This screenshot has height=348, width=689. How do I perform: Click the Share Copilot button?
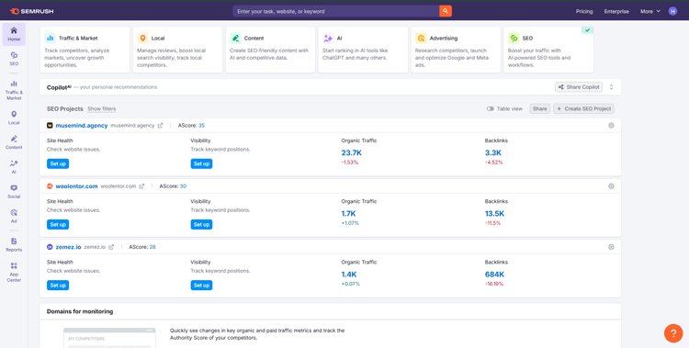point(579,87)
